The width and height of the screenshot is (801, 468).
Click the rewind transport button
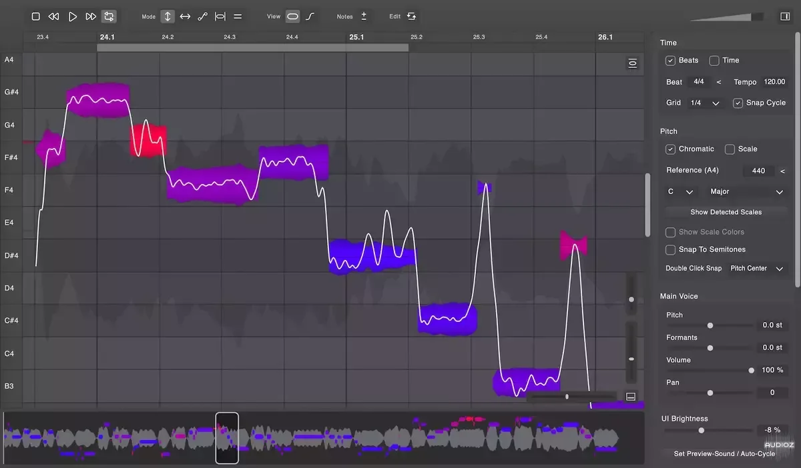[54, 16]
